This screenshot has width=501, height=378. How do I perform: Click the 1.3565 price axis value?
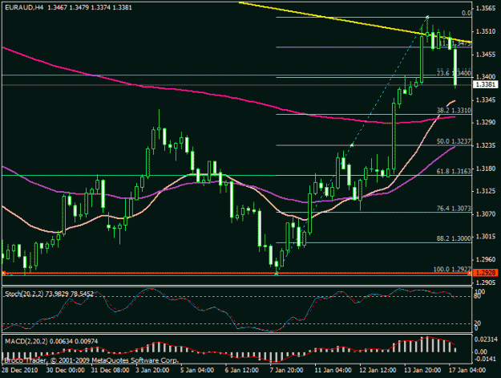pyautogui.click(x=486, y=8)
